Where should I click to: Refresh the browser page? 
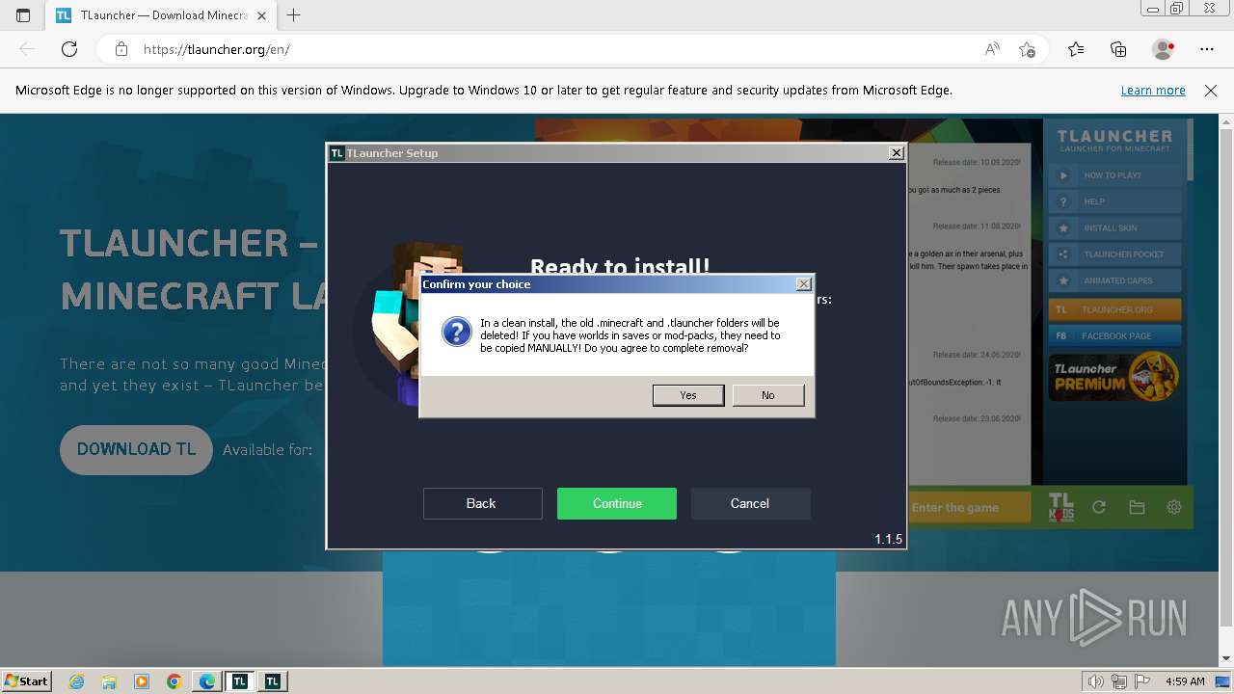point(69,49)
